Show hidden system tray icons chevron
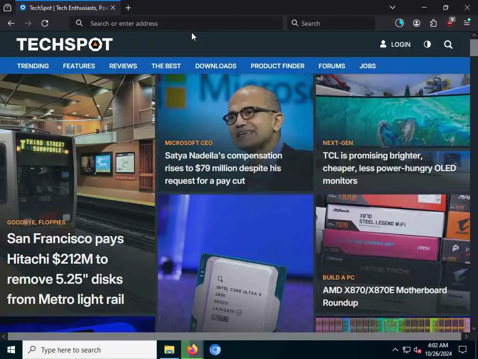Screen dimensions: 478x359 point(395,350)
